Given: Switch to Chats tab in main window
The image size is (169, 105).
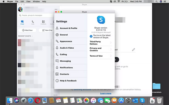Looking at the screenshot, I should 22,22.
